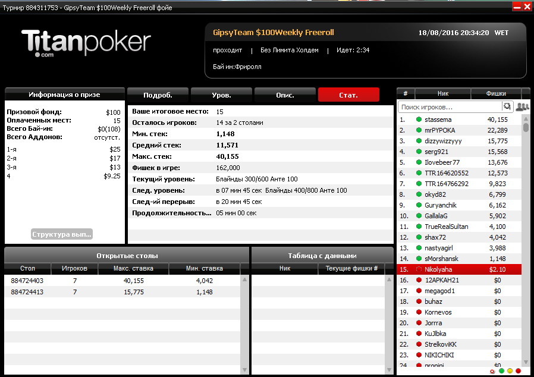
Task: Select player nastyagirl in the list
Action: 459,248
